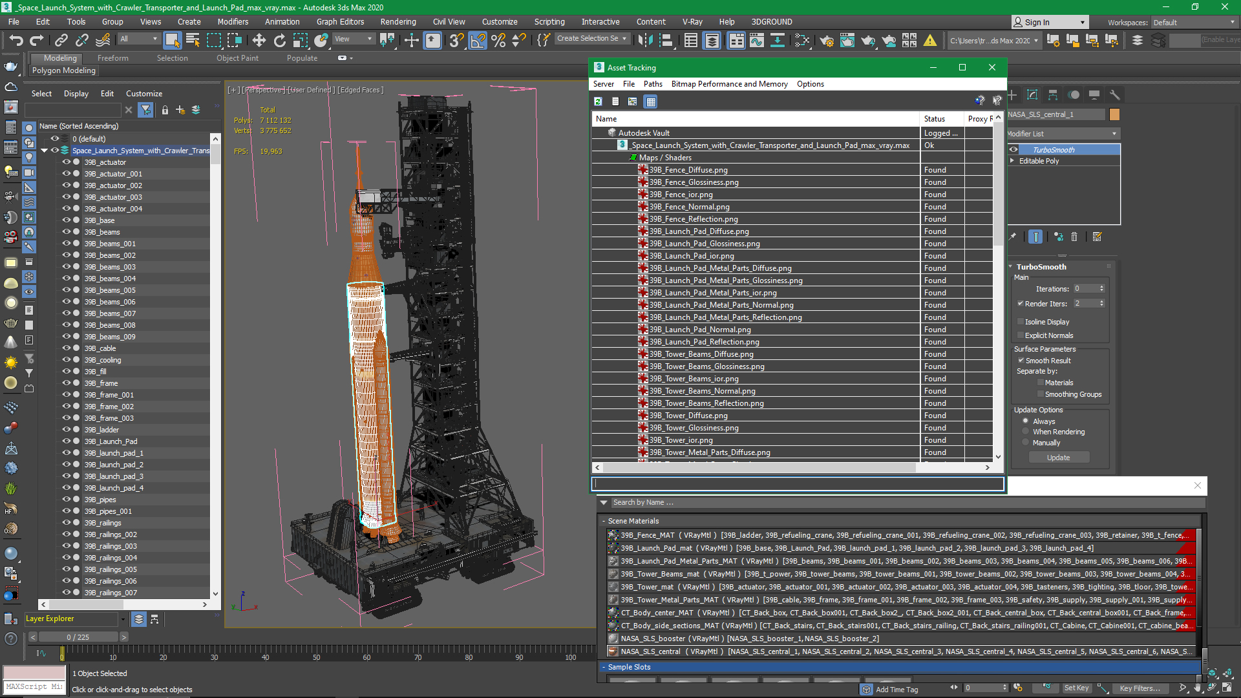Click the Refresh icon in Asset Tracking
This screenshot has width=1241, height=698.
point(598,101)
